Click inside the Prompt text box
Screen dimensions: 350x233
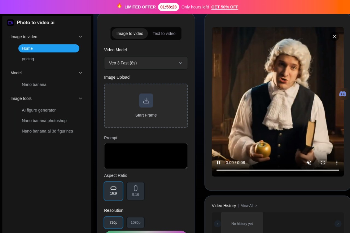[x=146, y=156]
